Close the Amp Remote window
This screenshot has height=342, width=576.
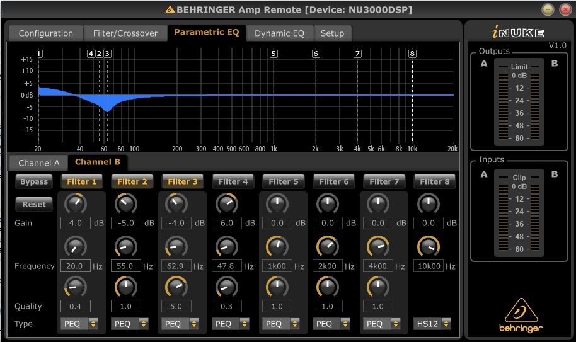click(x=565, y=9)
